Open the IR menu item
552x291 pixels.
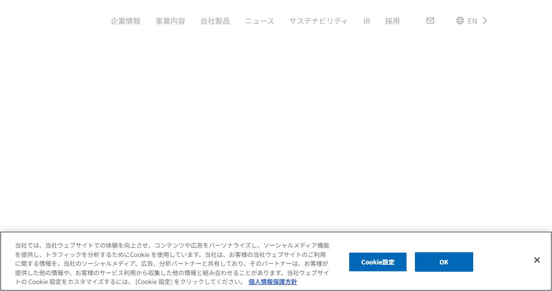coord(367,21)
